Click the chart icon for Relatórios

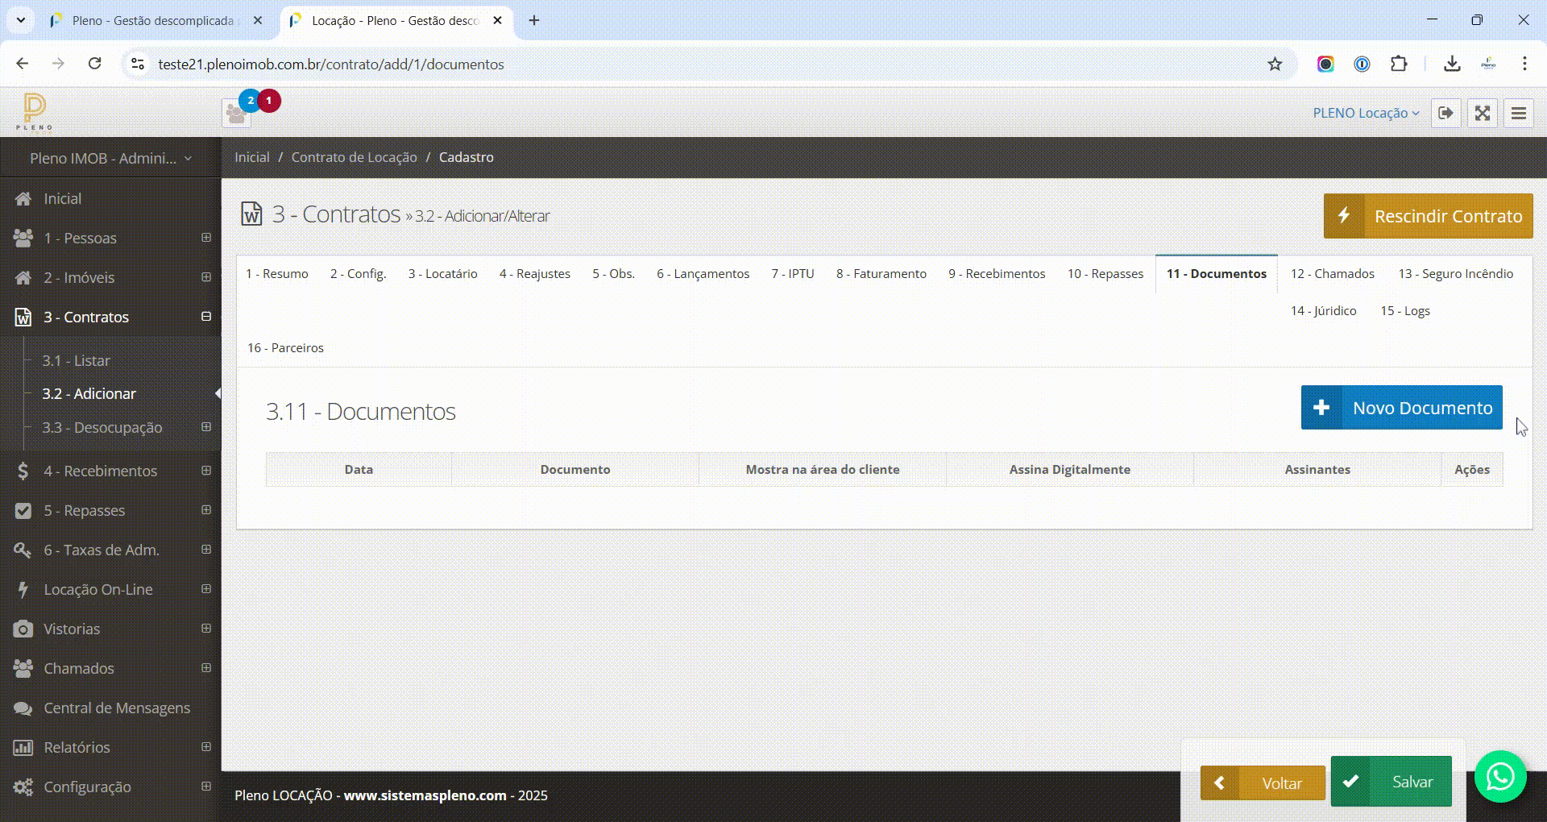pos(23,747)
